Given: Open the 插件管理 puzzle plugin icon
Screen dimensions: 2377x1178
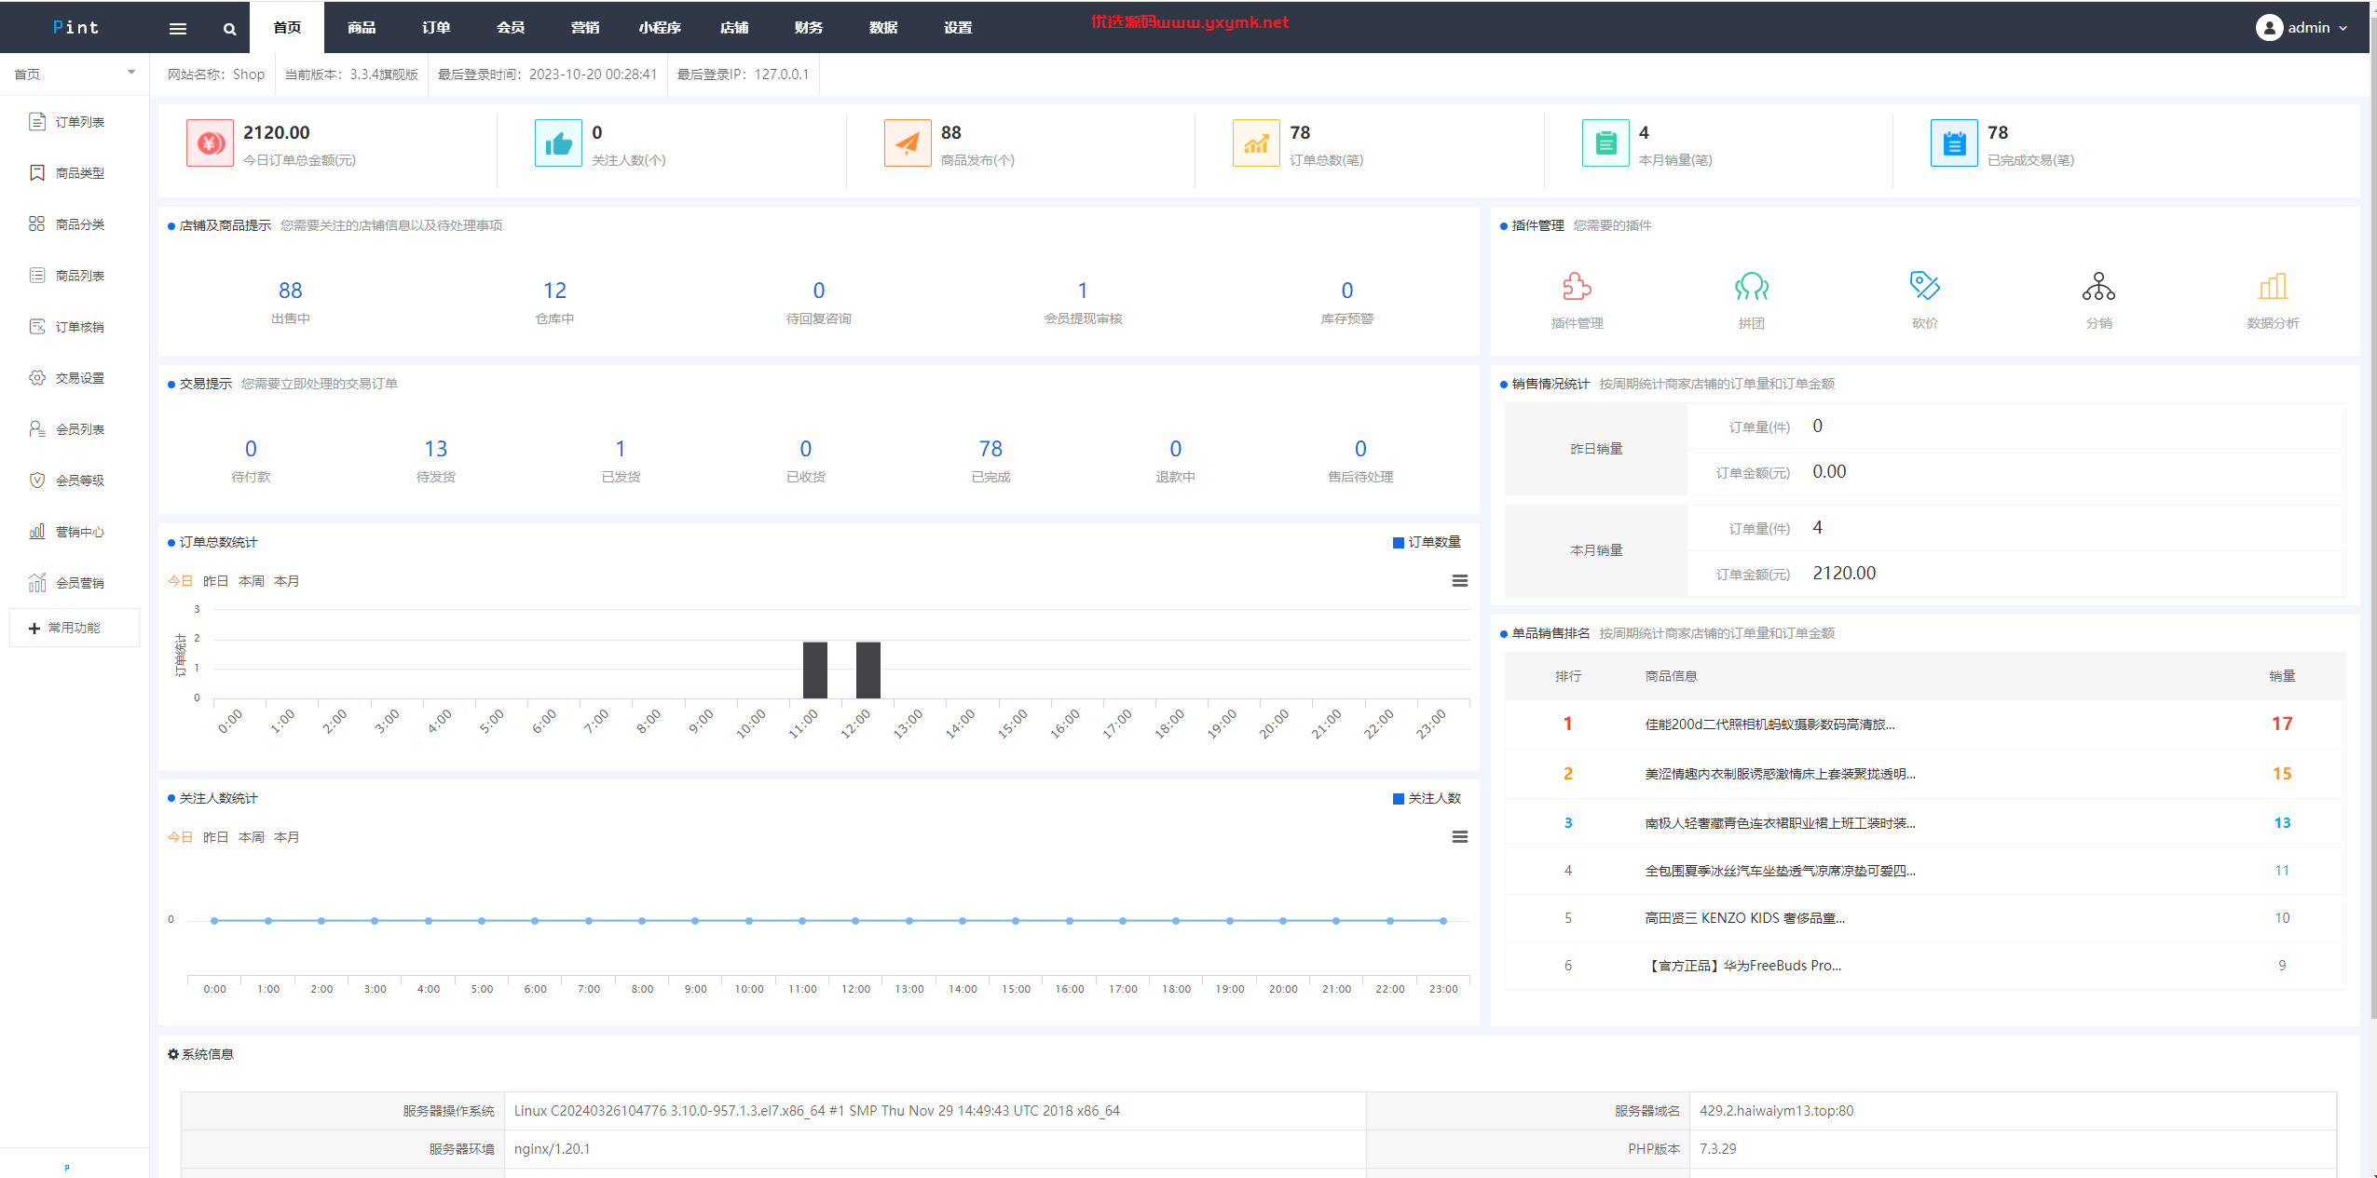Looking at the screenshot, I should (x=1577, y=286).
